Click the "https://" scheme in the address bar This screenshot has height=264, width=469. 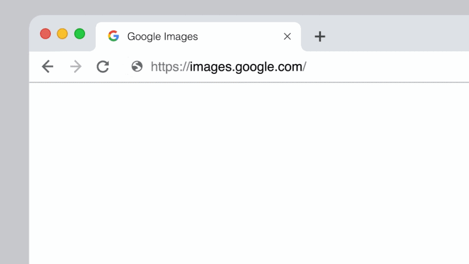[x=170, y=67]
